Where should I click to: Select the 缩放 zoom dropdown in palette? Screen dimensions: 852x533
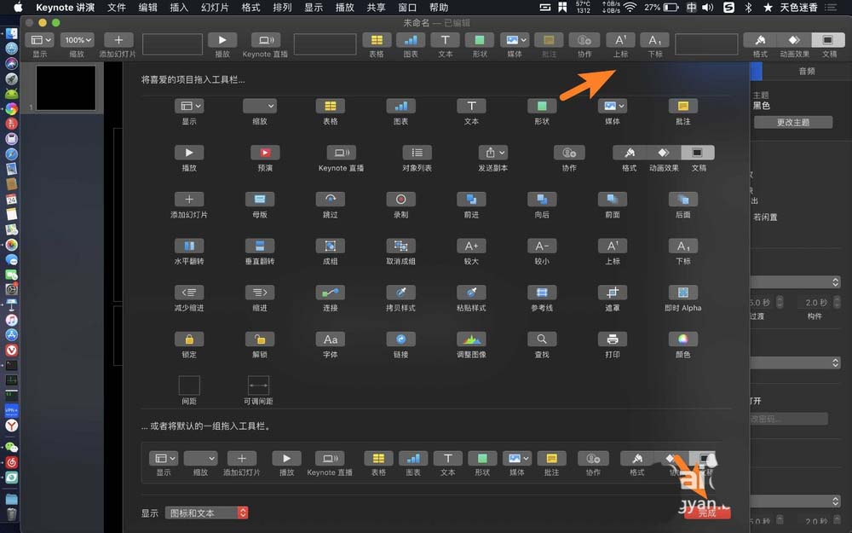pyautogui.click(x=260, y=106)
